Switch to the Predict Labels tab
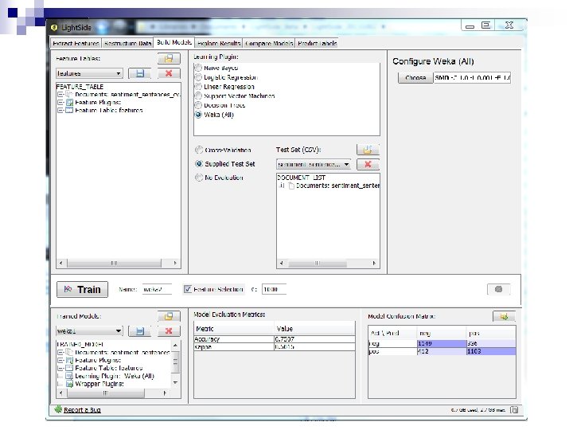Screen dimensions: 573x430 coord(317,43)
